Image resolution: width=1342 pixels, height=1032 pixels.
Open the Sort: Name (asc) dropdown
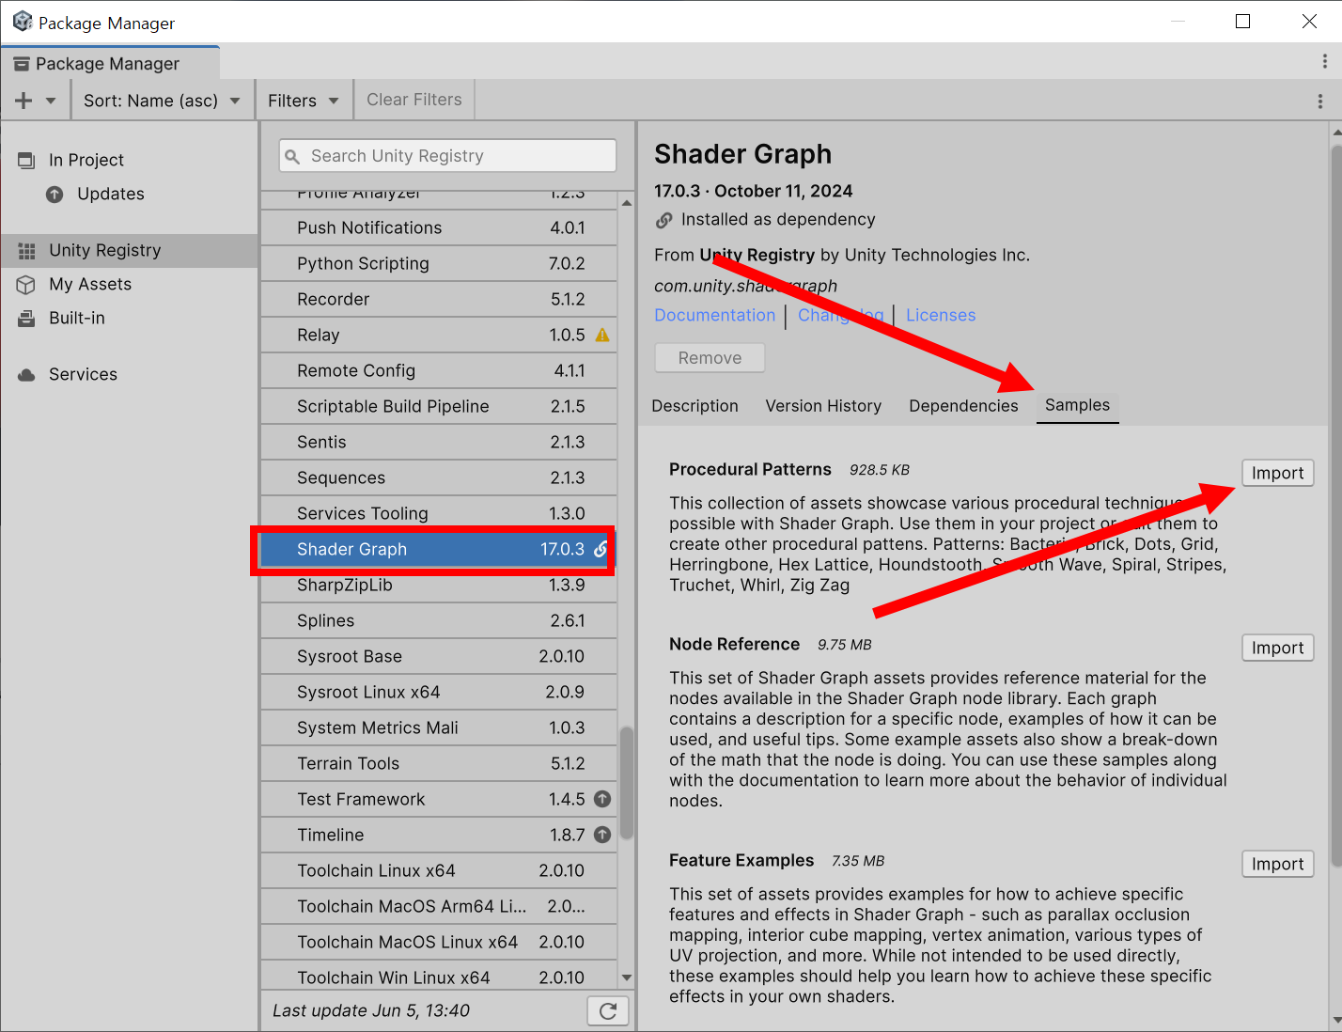162,101
